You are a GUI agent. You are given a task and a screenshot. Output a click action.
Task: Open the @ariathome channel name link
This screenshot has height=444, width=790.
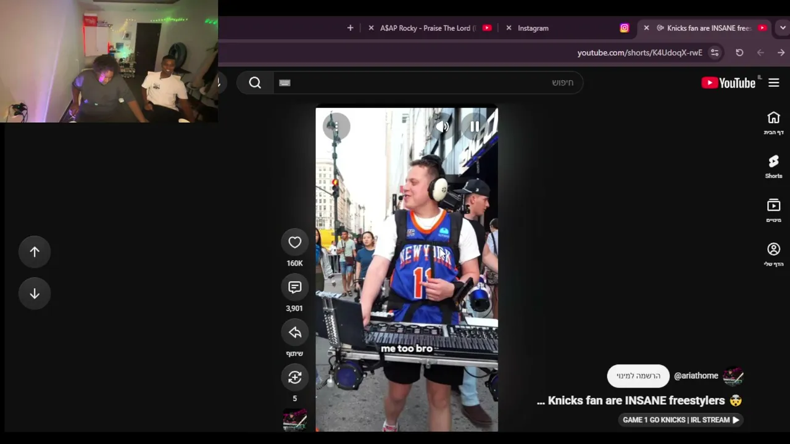tap(696, 376)
